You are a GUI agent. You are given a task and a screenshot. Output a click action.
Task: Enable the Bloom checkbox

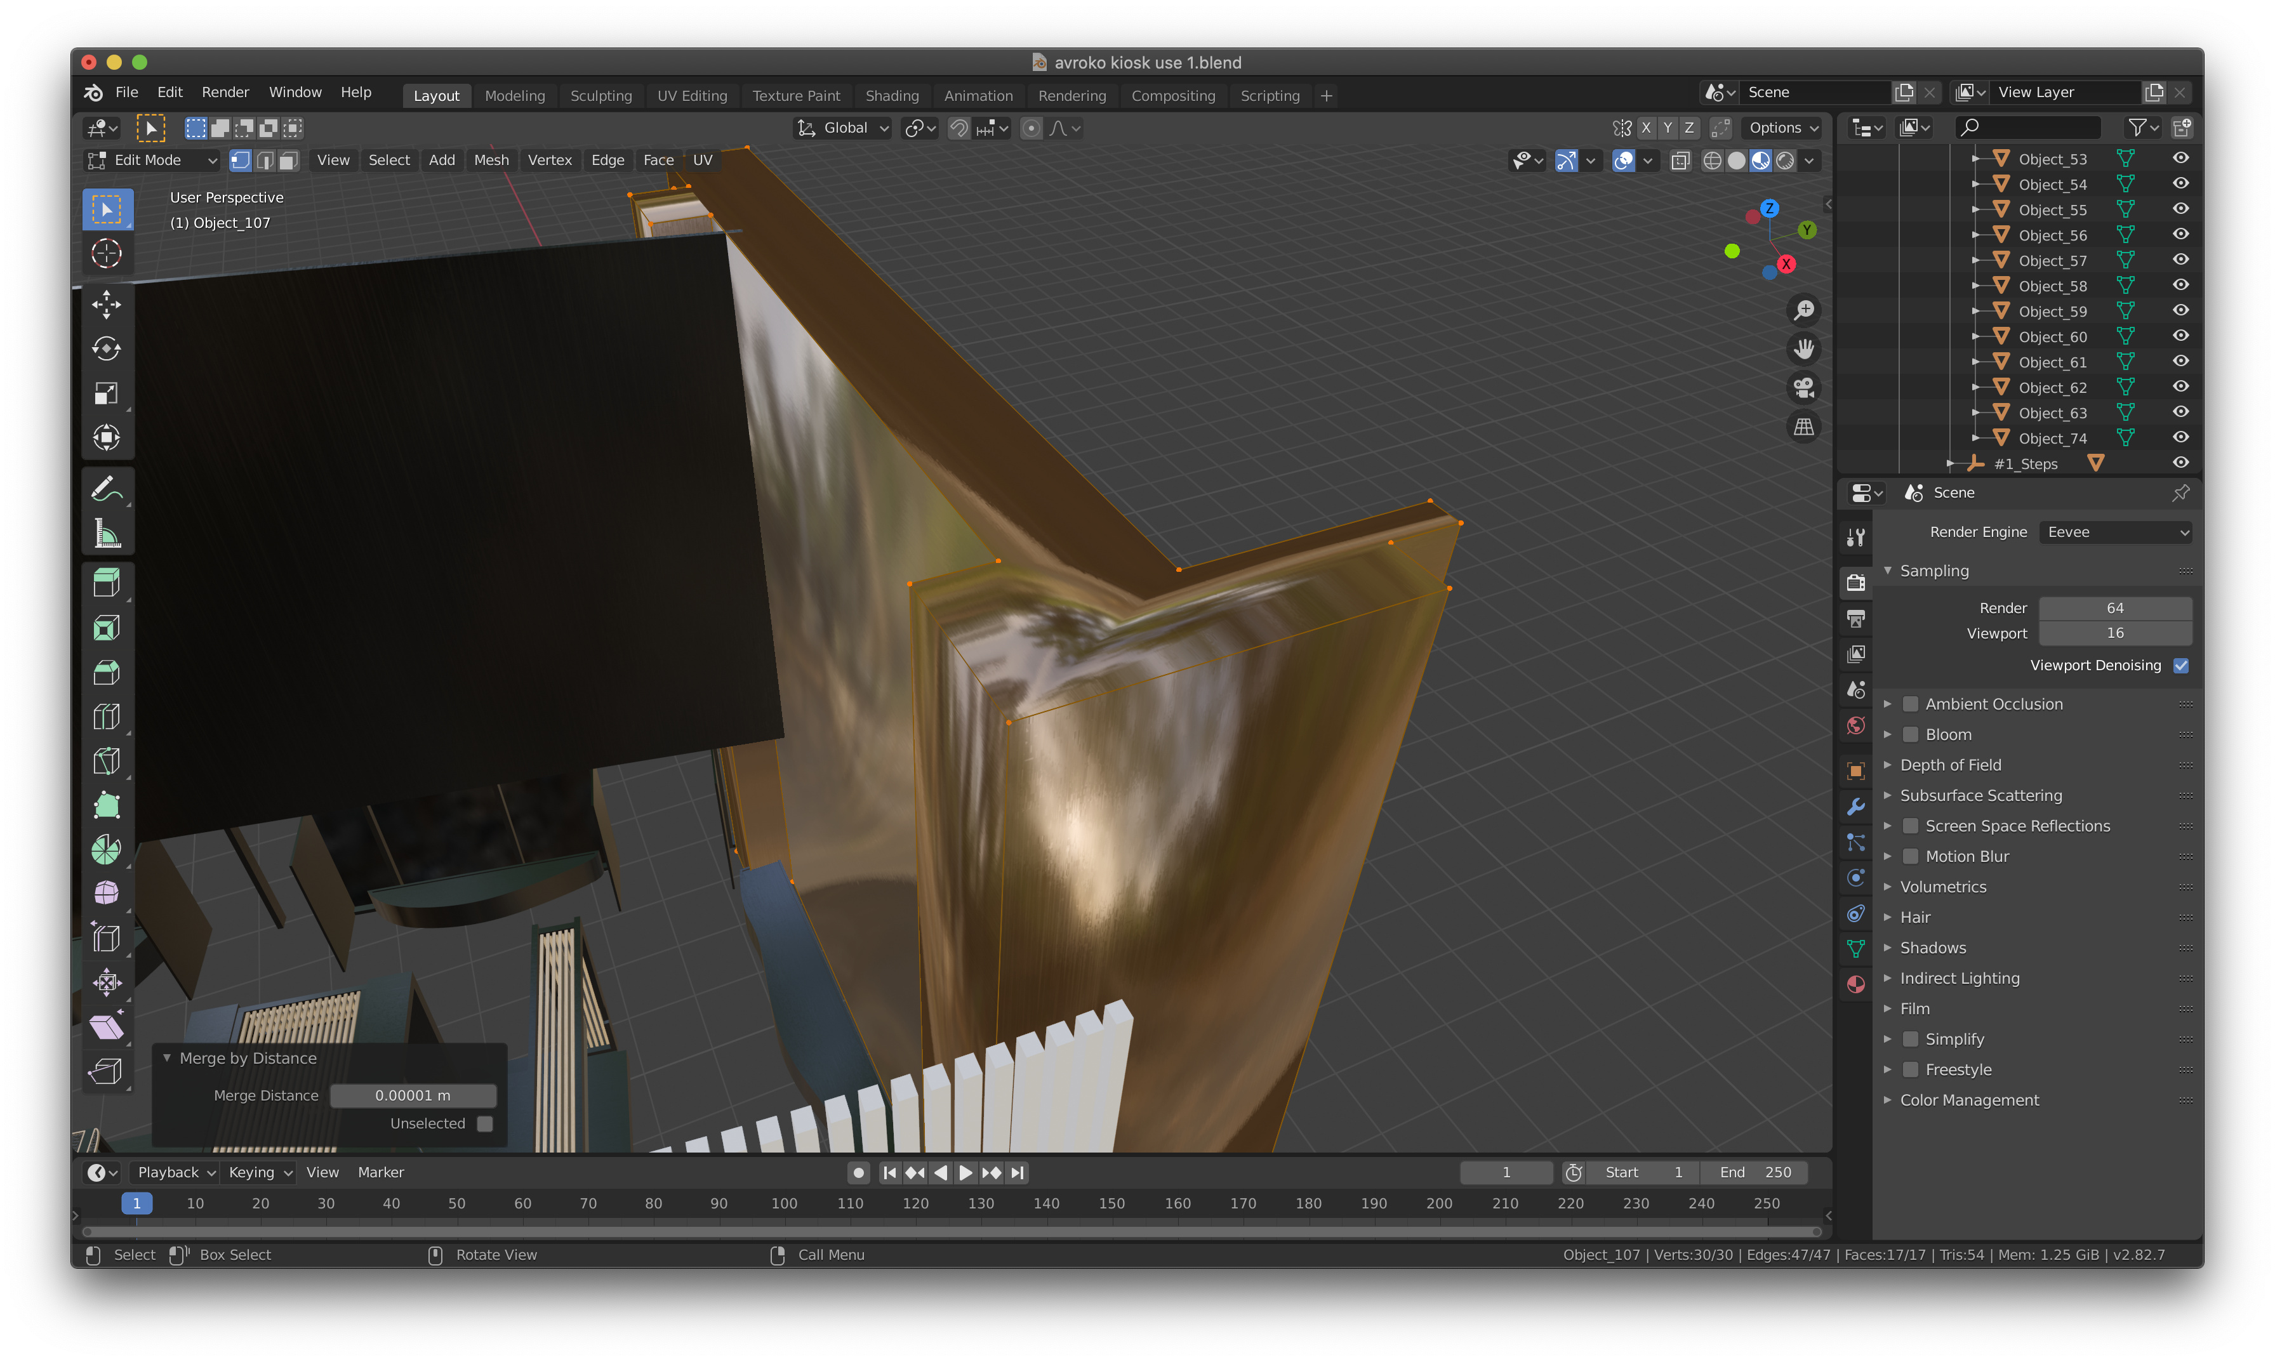click(x=1911, y=733)
